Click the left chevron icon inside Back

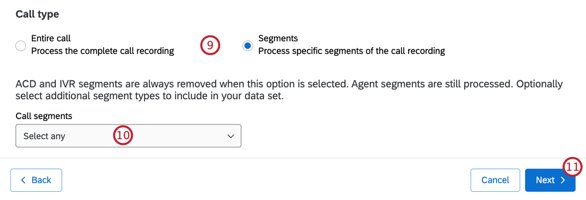coord(23,180)
